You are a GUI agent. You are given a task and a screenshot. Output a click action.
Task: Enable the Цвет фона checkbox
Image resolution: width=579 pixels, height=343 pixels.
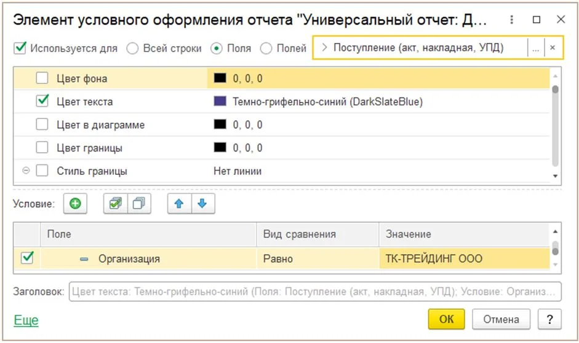(42, 78)
